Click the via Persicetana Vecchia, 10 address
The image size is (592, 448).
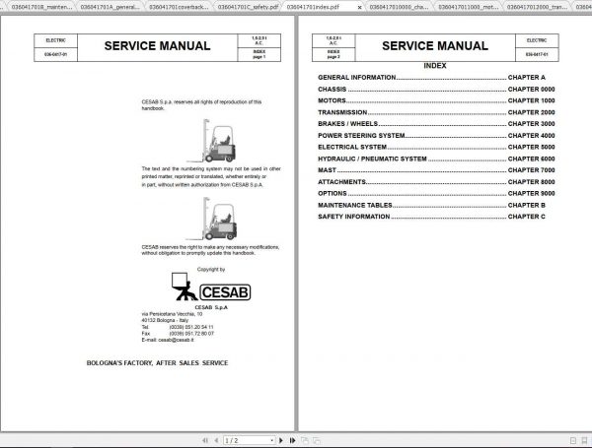172,314
